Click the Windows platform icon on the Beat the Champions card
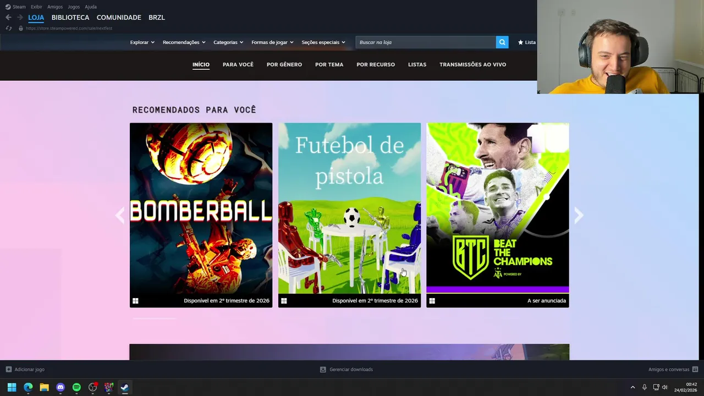704x396 pixels. [x=432, y=301]
